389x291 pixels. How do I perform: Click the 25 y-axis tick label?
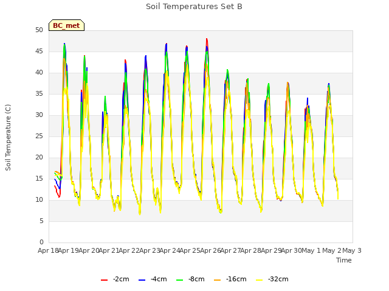(x=39, y=136)
